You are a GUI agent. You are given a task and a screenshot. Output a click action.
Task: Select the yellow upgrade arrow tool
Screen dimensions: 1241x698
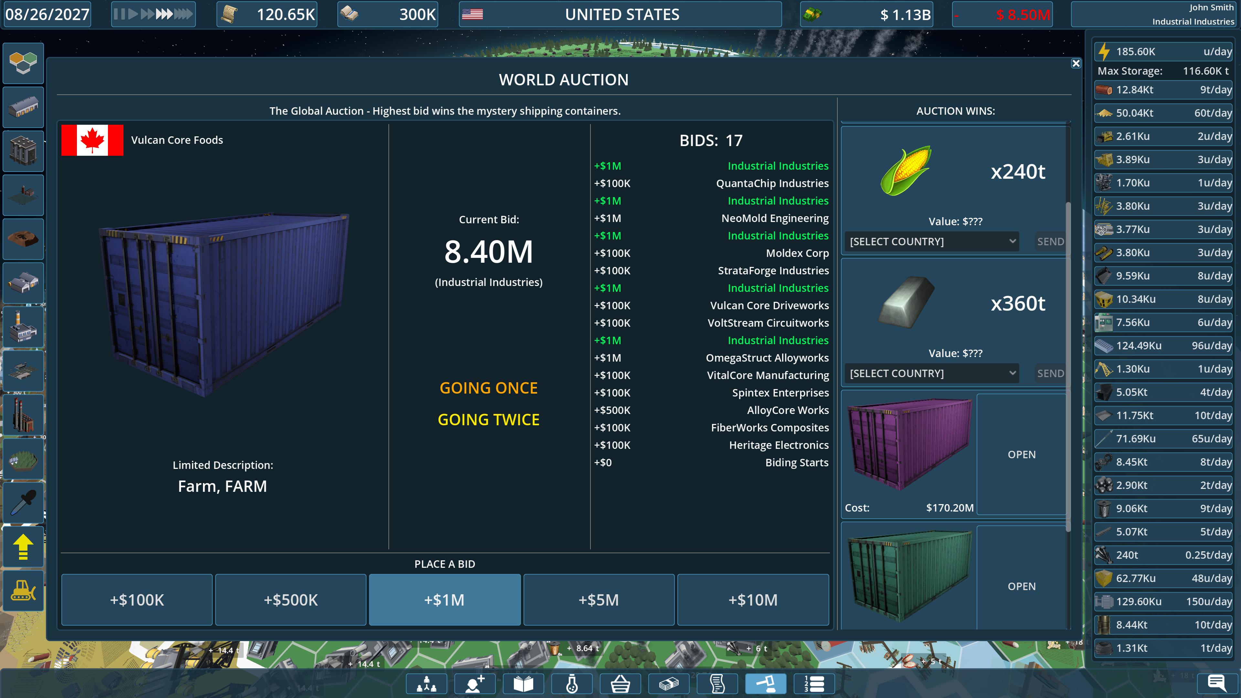point(23,547)
